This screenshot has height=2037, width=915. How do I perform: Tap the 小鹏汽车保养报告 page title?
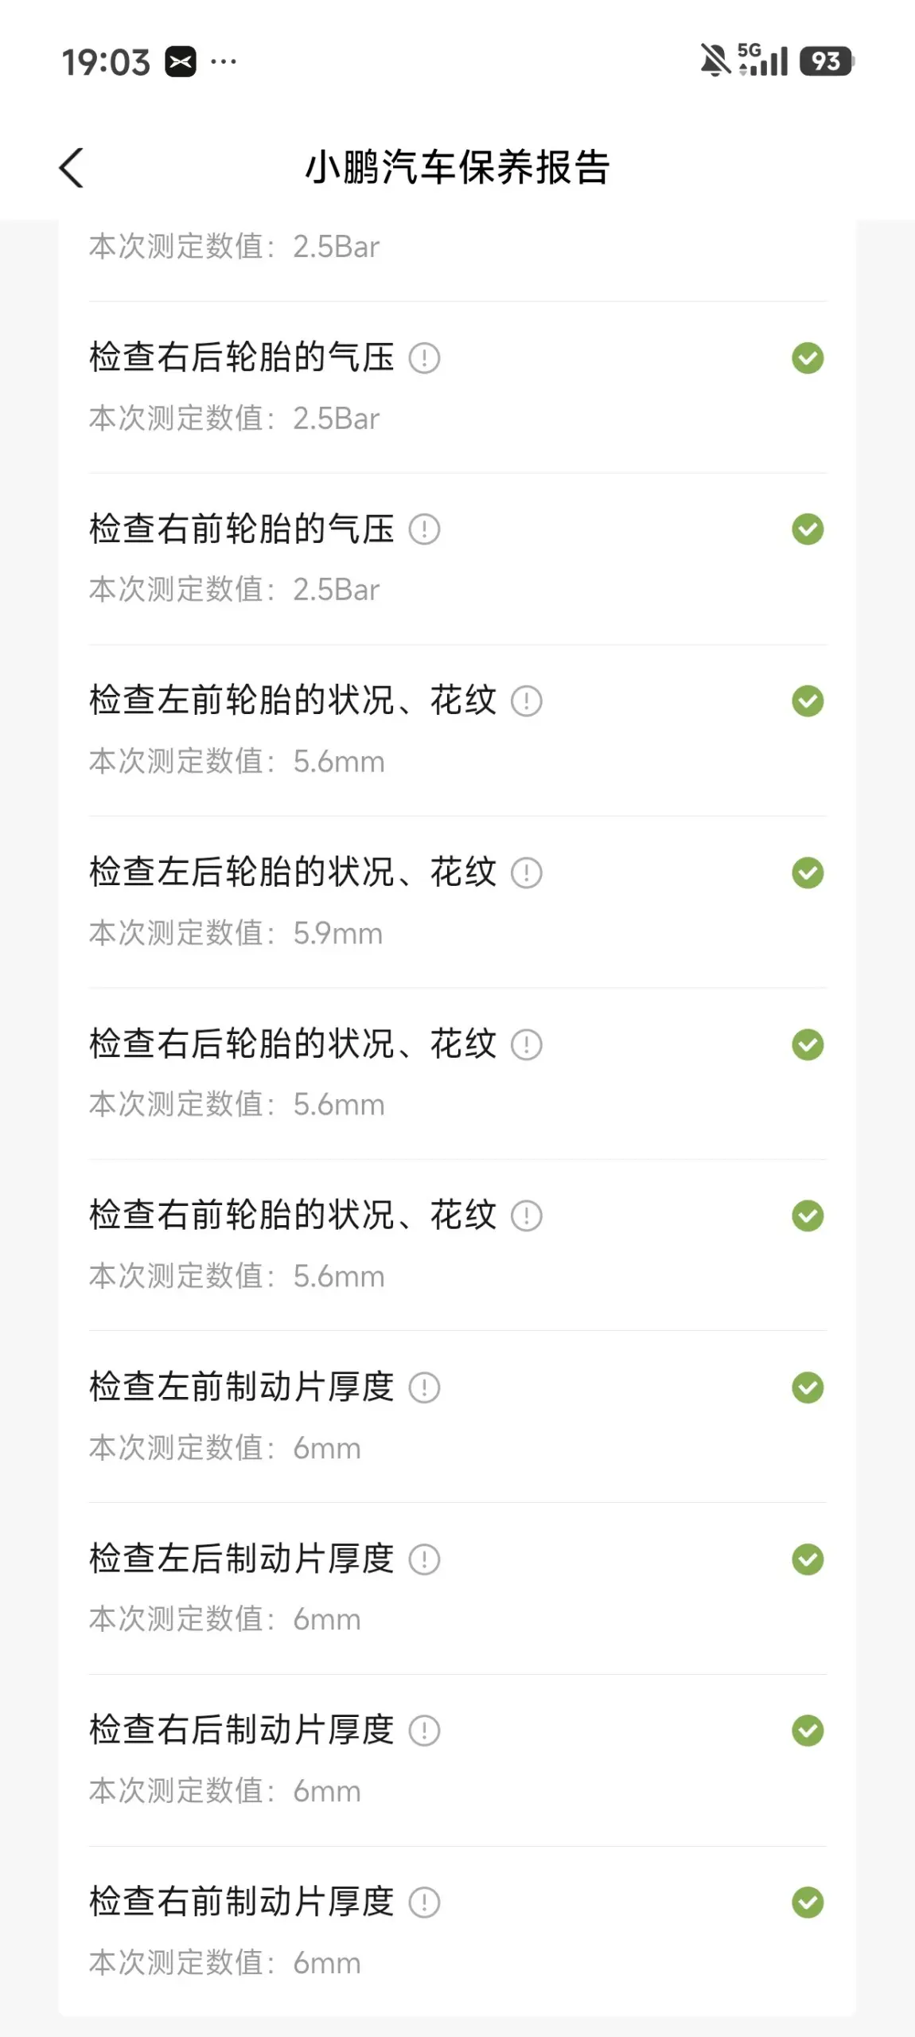click(457, 168)
